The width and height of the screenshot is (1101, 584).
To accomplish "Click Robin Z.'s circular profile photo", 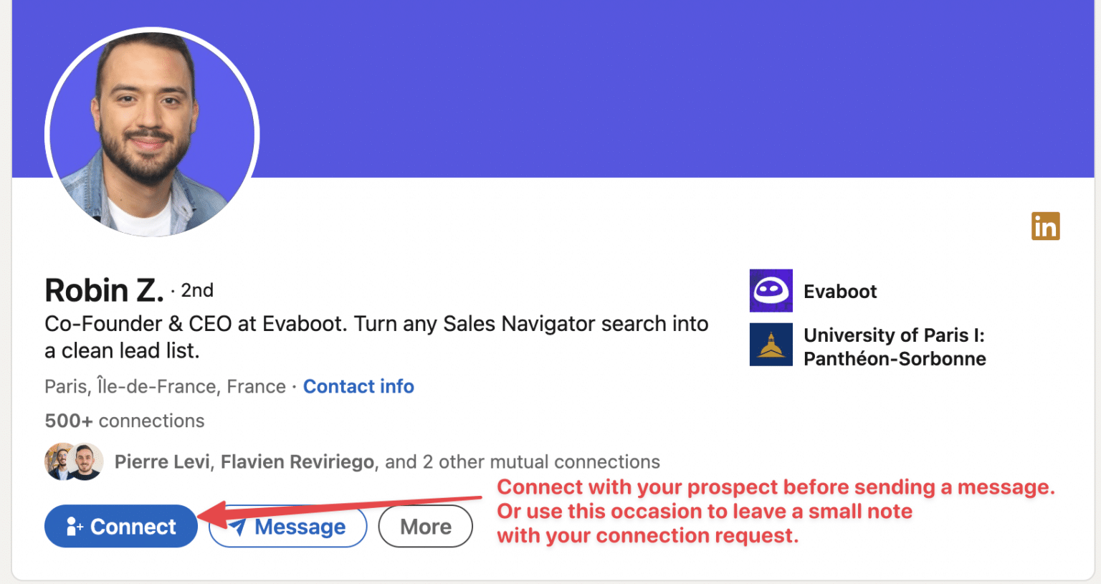I will [x=151, y=133].
